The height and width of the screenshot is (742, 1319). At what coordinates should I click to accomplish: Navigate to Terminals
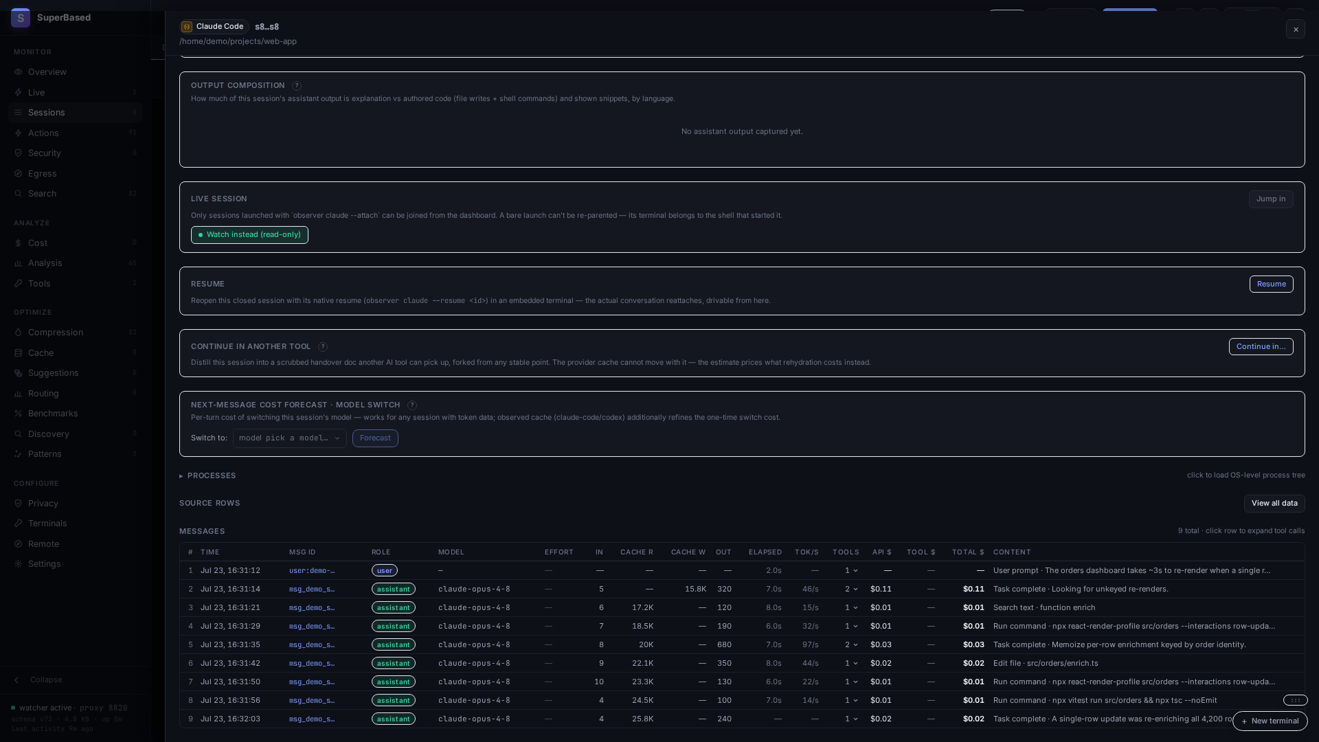coord(76,524)
